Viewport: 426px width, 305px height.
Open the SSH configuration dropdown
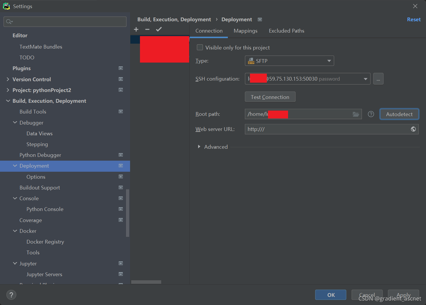[308, 79]
